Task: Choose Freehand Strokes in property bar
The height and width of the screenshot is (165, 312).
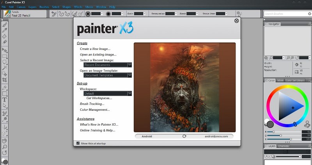Action: pyautogui.click(x=61, y=14)
